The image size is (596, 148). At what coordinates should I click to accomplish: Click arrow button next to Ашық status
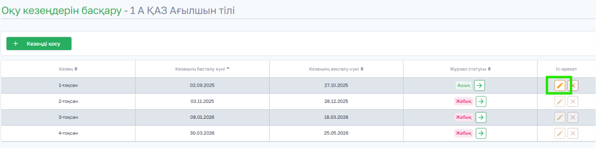479,85
